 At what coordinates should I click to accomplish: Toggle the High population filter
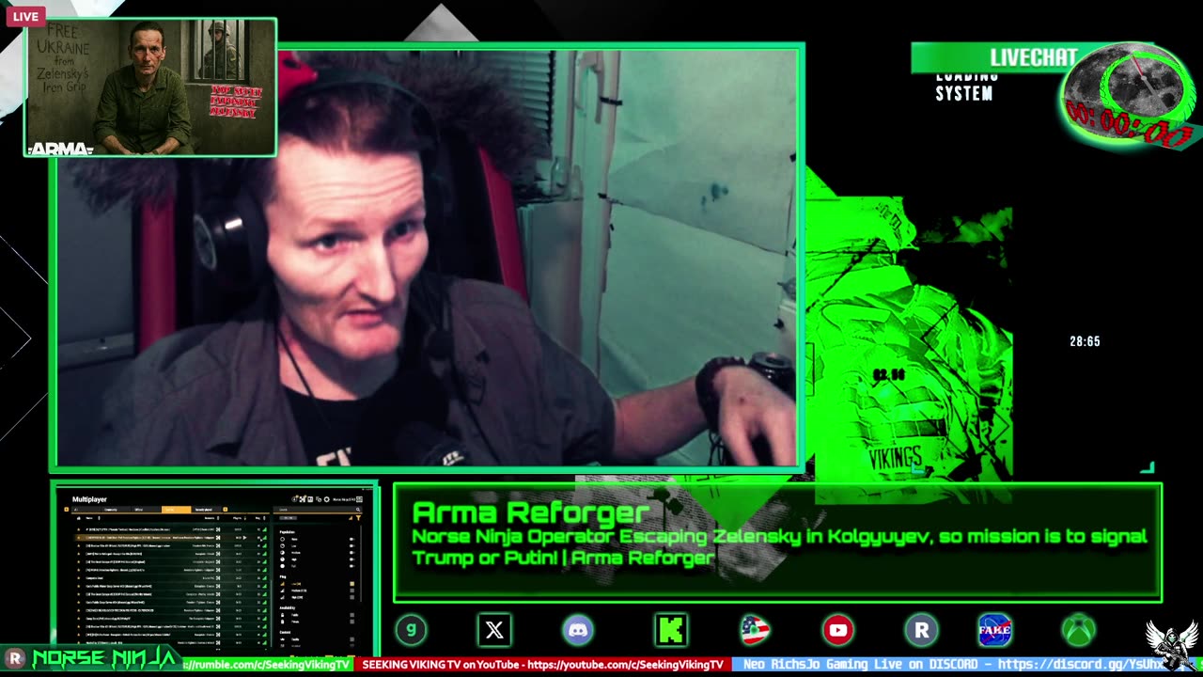(x=352, y=559)
